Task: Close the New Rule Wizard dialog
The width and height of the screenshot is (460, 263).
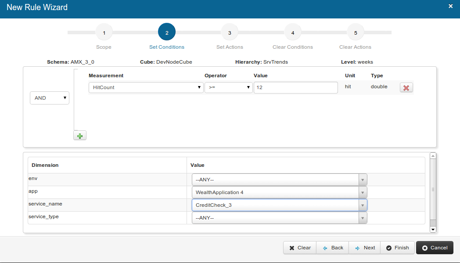Action: click(450, 6)
